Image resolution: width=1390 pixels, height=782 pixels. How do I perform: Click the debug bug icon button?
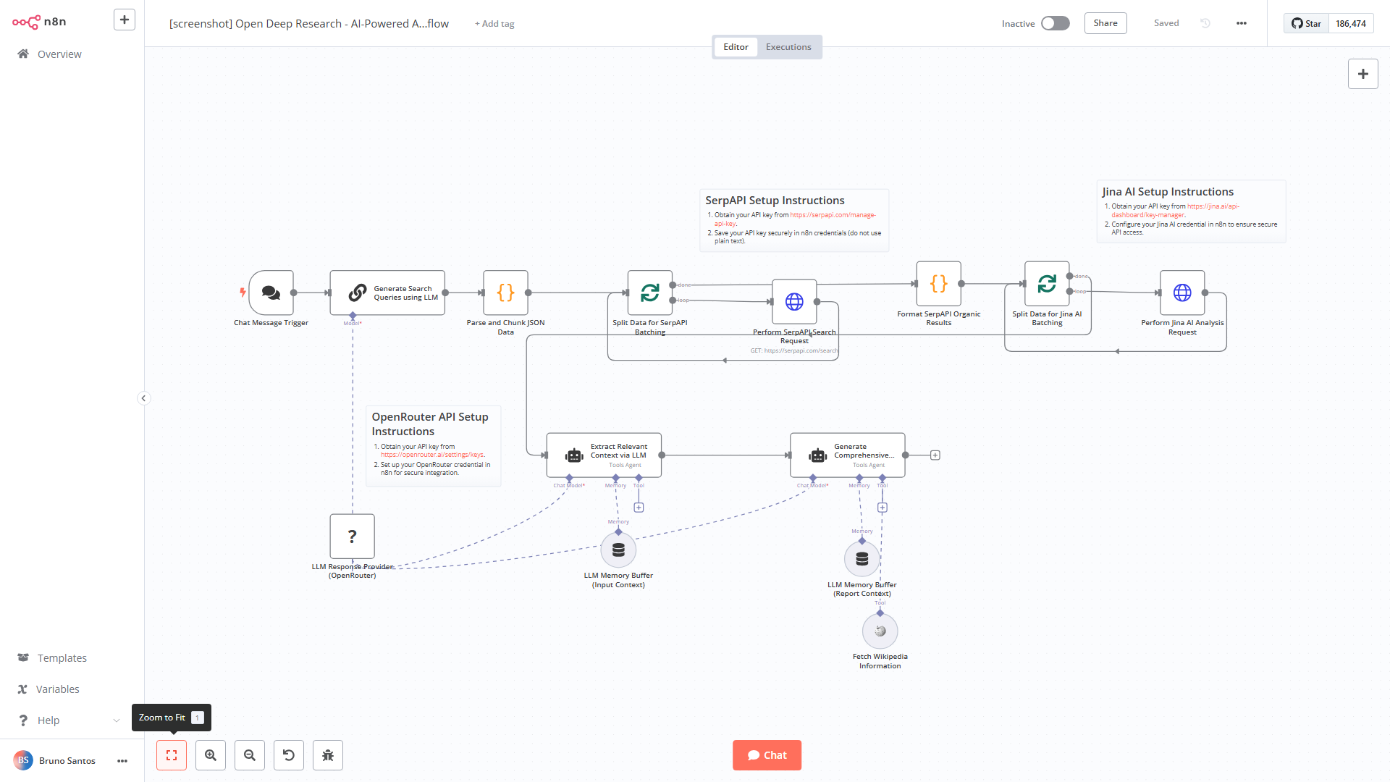(x=328, y=755)
